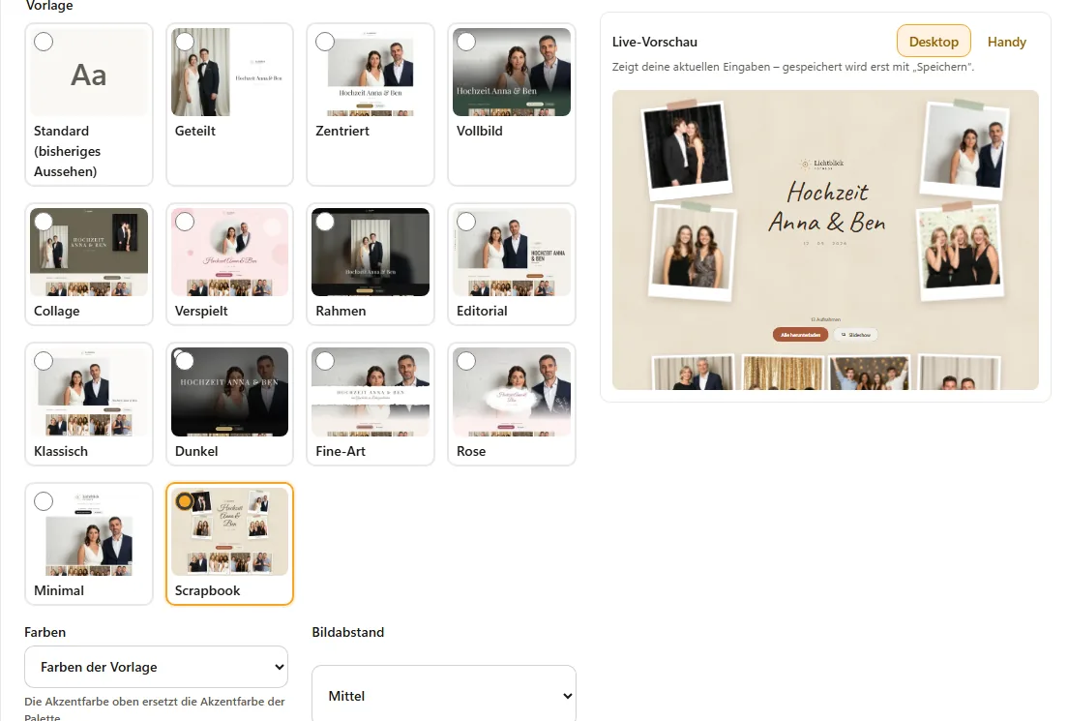Click the Geteilt template preview image
Screen dimensions: 1068x721
(x=230, y=73)
